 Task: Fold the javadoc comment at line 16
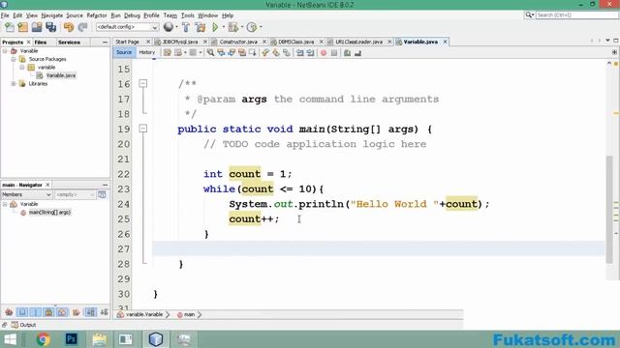click(142, 84)
